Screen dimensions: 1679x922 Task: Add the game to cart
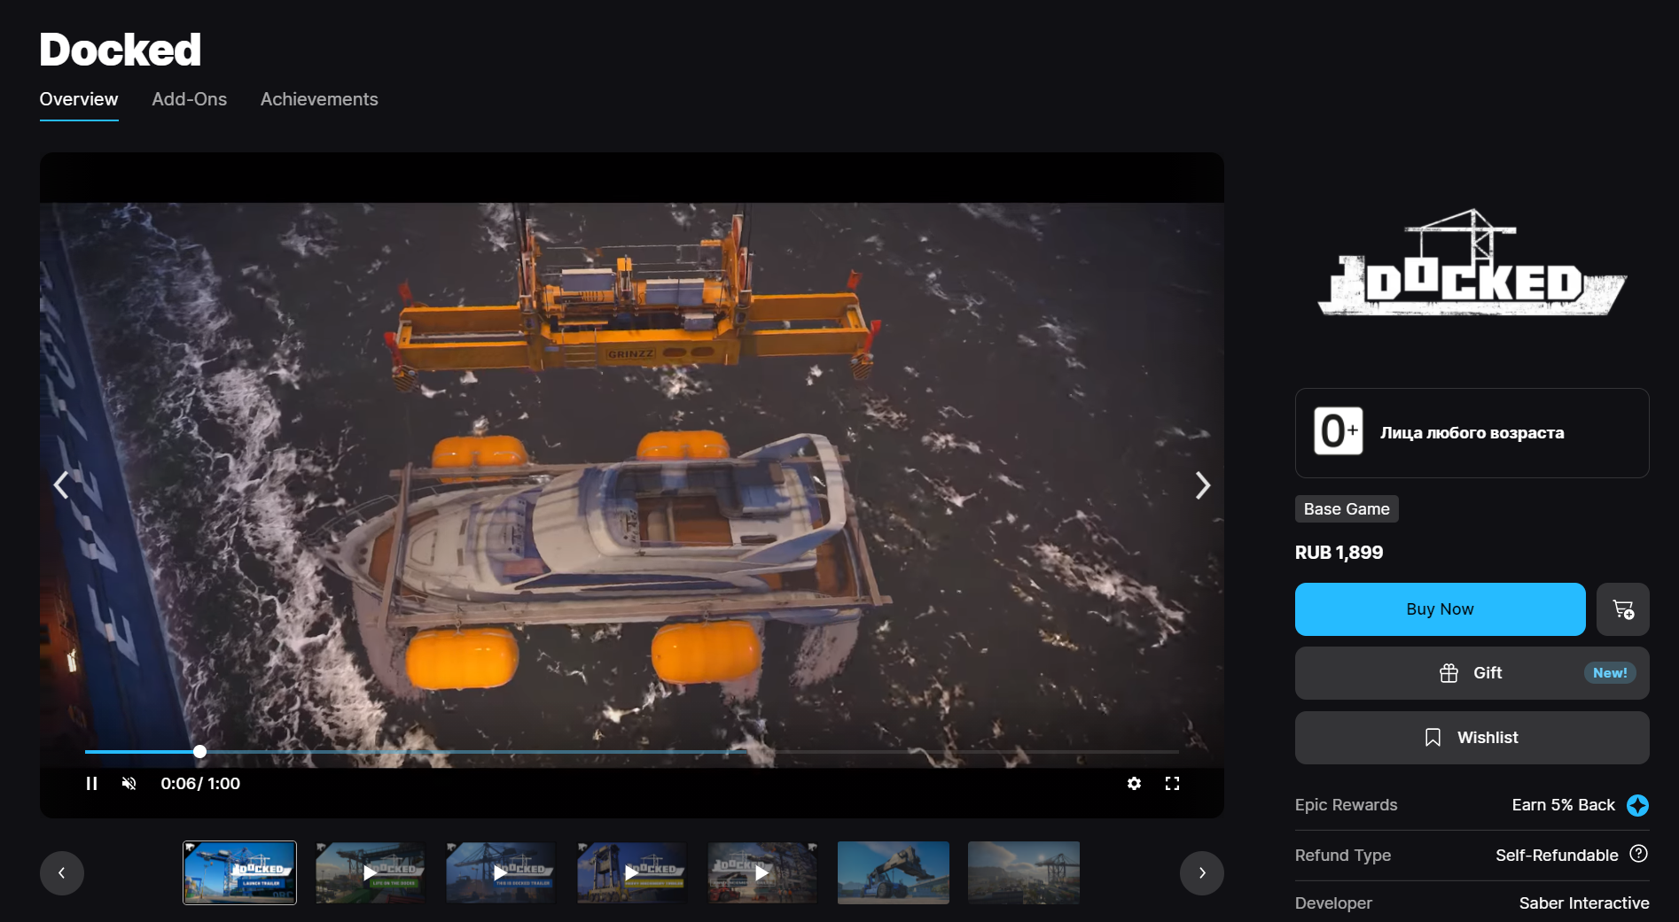1623,609
